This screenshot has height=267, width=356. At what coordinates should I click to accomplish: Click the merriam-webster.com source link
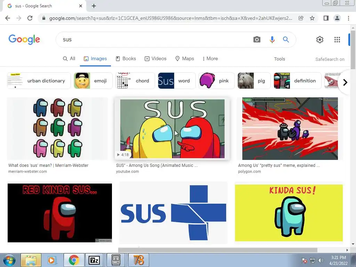pyautogui.click(x=28, y=171)
